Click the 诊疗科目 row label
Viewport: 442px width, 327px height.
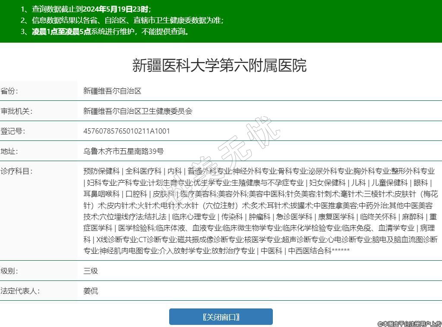(x=17, y=171)
